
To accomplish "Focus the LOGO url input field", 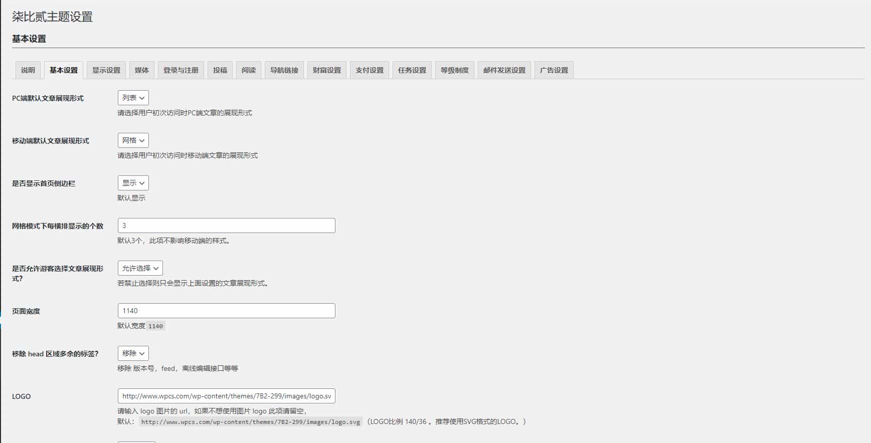I will click(227, 396).
